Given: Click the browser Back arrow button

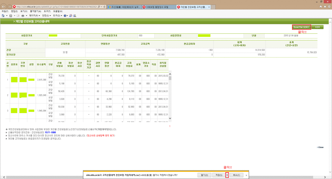Looking at the screenshot, I should [4, 6].
